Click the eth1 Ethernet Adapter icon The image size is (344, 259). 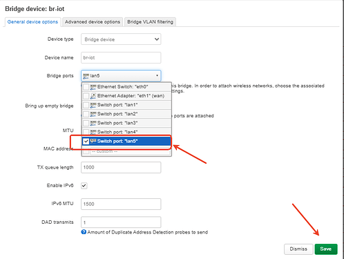(x=93, y=96)
